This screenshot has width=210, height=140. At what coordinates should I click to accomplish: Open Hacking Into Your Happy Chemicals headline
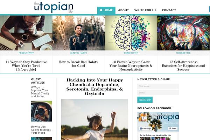[94, 87]
